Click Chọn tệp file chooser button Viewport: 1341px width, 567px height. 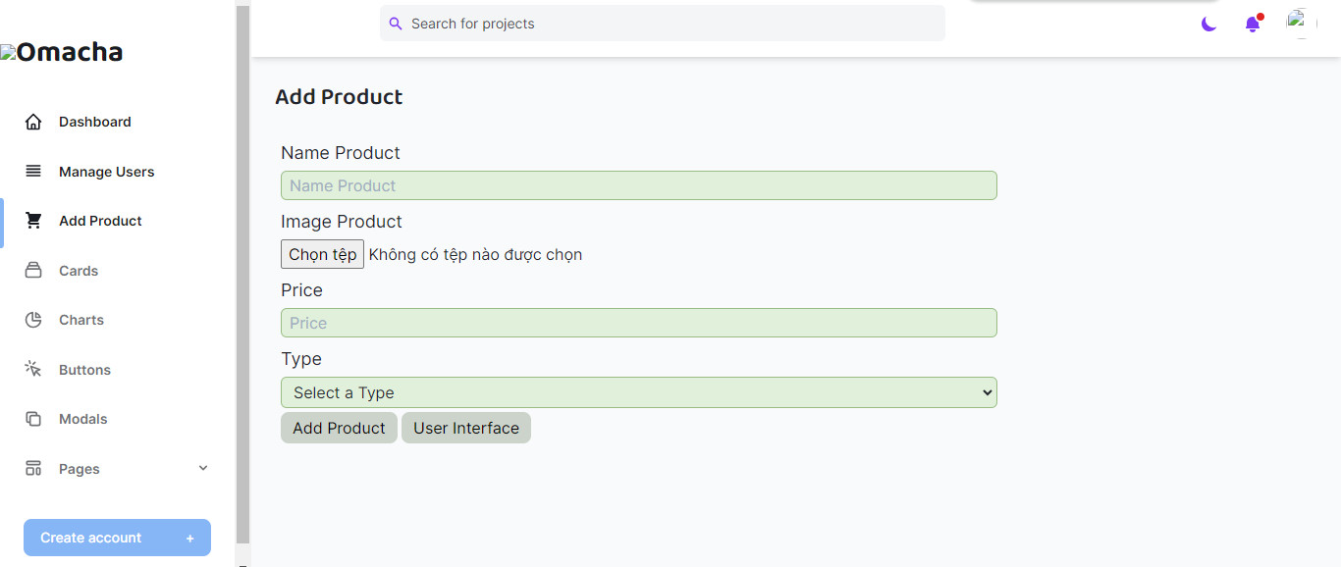coord(322,254)
